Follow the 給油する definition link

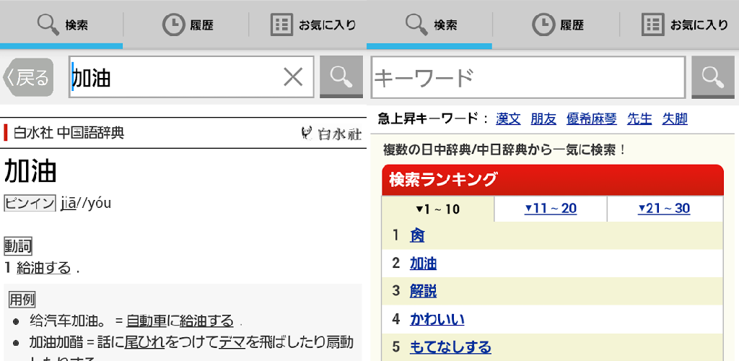(43, 268)
